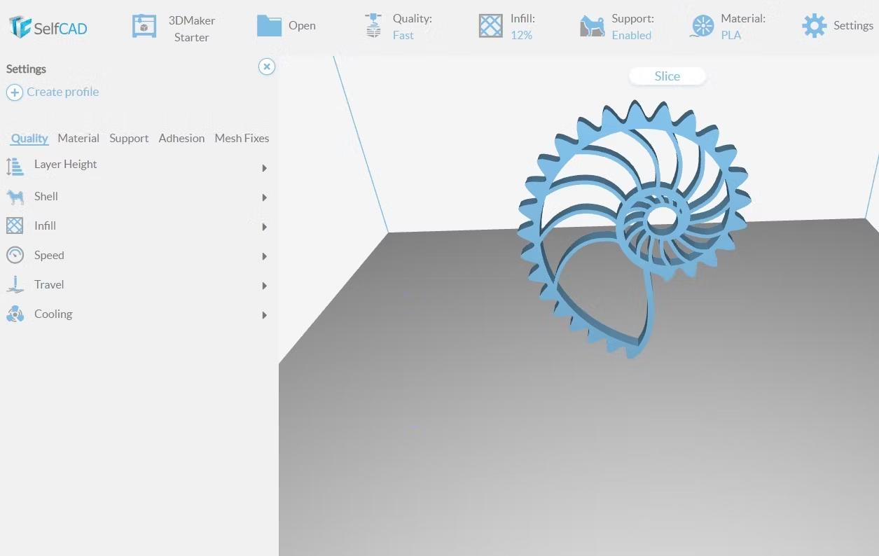Open the 3DMaker Starter printer options
The image size is (879, 556).
144,25
